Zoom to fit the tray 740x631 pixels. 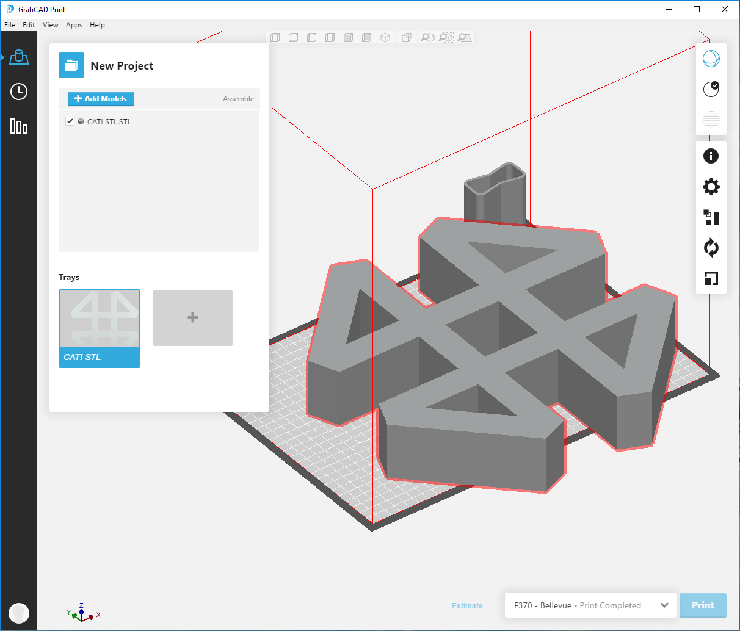click(x=465, y=38)
